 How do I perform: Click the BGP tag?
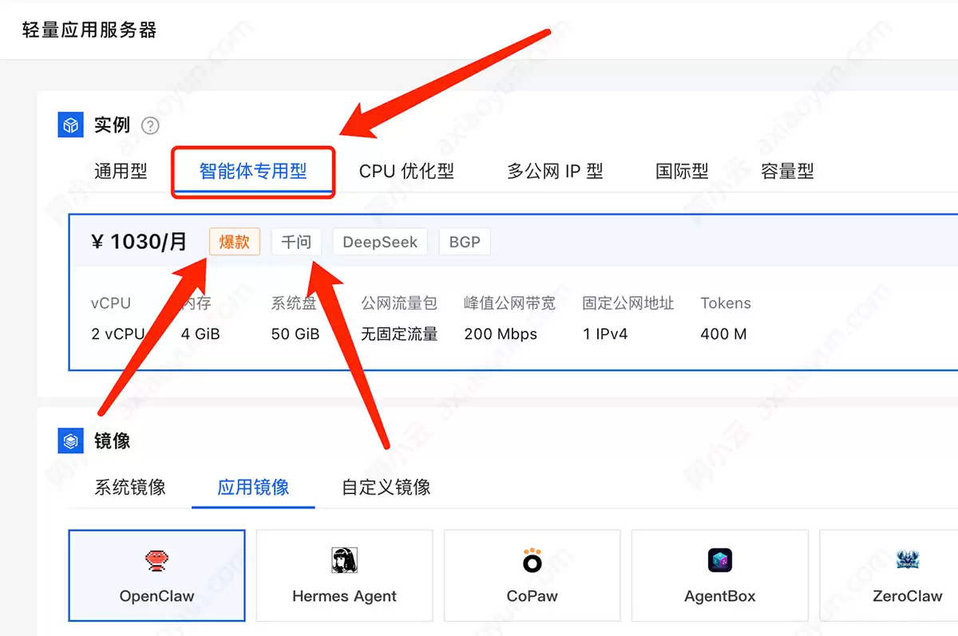[465, 242]
